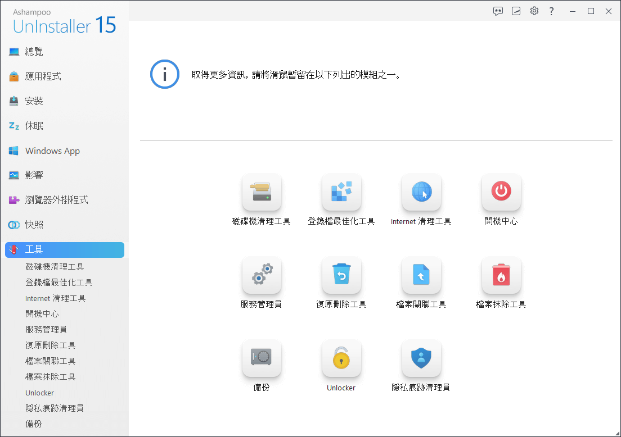Select 登錄檔最佳化工具 in sidebar submenu

click(58, 283)
